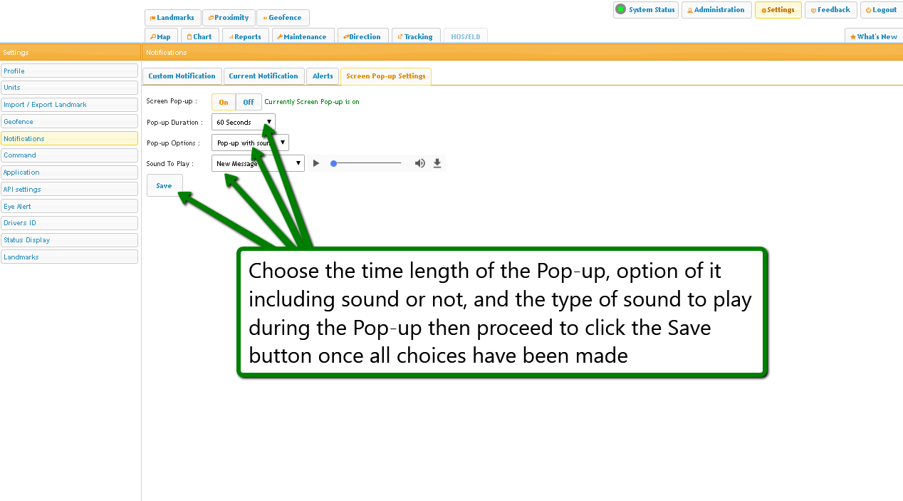Click the Save button
Viewport: 903px width, 501px height.
coord(164,185)
